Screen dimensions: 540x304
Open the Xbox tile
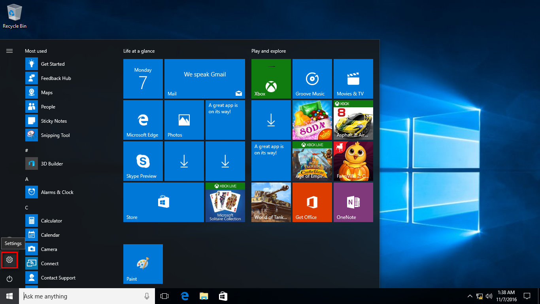click(271, 79)
